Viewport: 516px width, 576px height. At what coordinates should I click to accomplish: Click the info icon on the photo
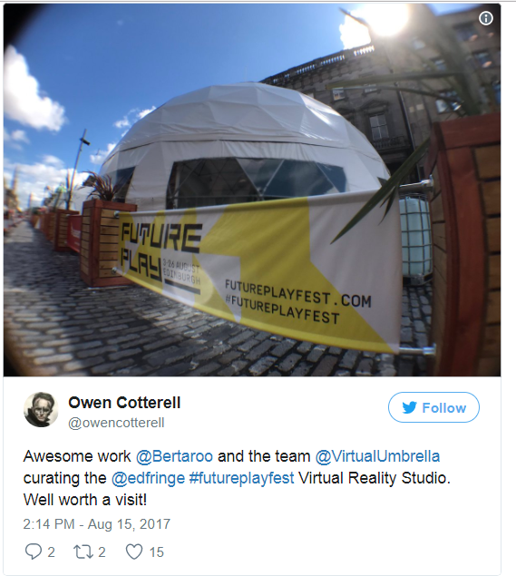pyautogui.click(x=486, y=18)
